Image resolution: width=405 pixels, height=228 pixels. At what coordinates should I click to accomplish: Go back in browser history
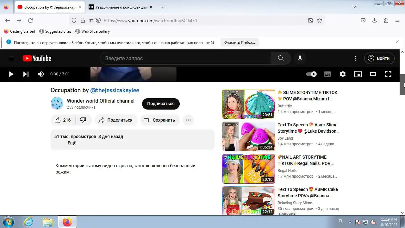pos(8,20)
